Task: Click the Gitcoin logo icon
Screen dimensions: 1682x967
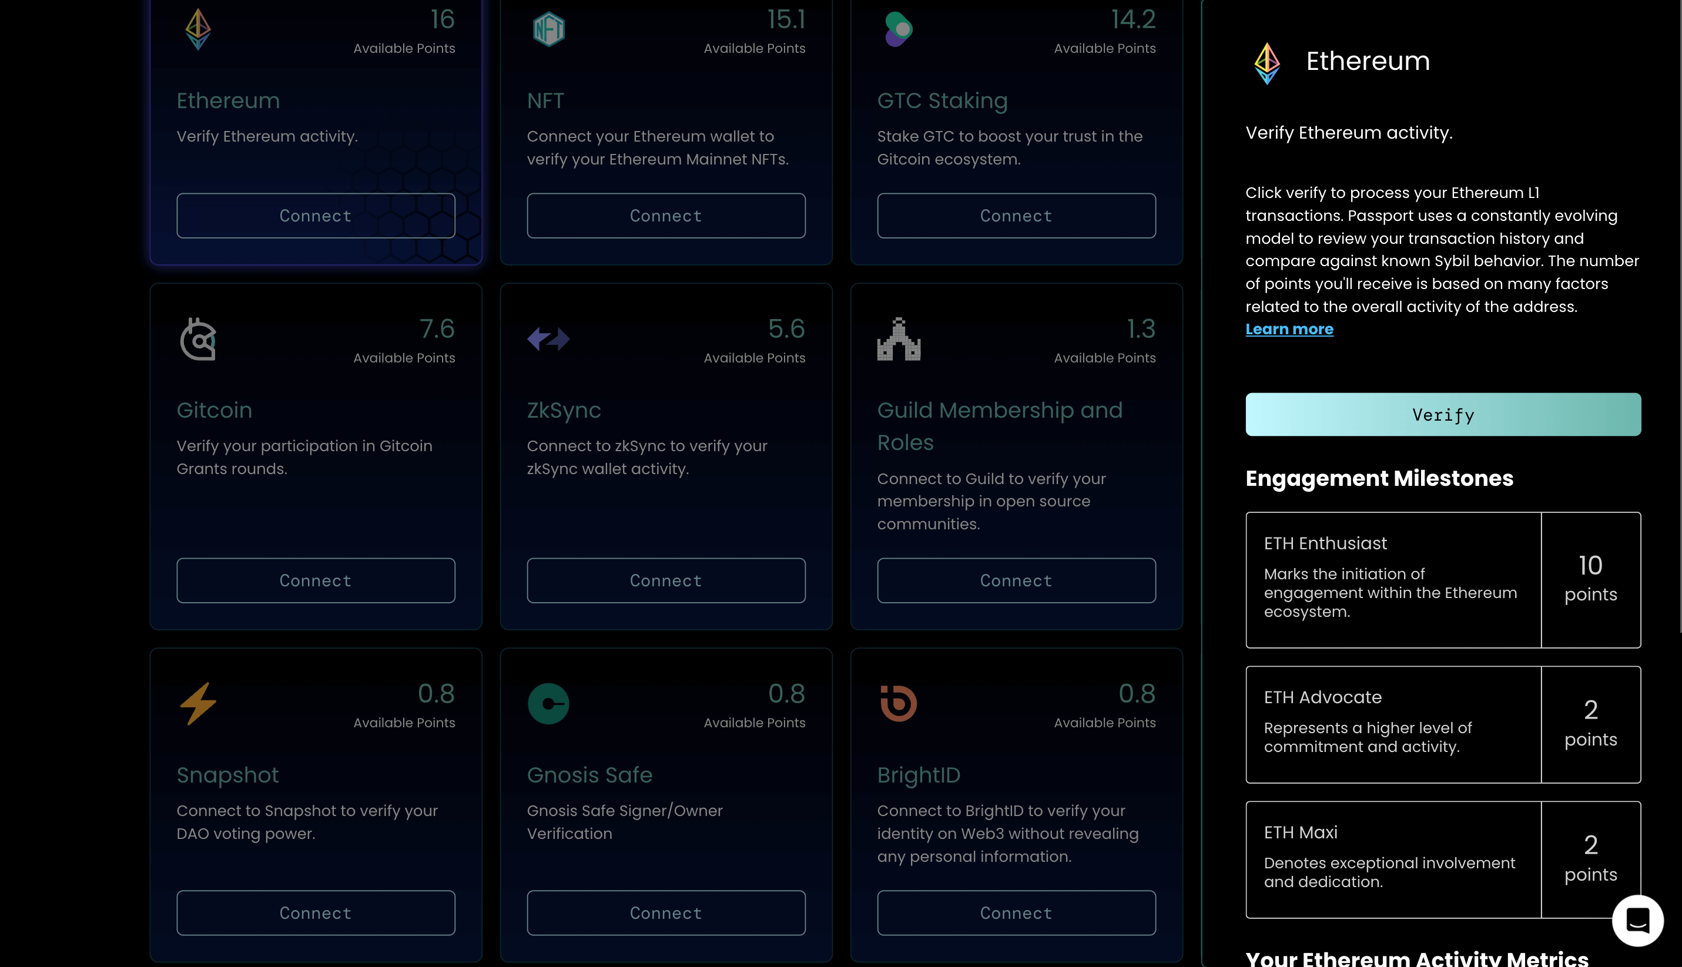Action: (x=198, y=340)
